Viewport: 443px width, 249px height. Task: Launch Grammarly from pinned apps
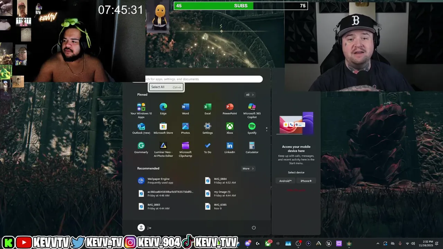pyautogui.click(x=141, y=148)
